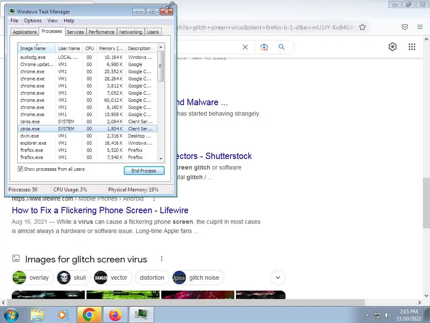This screenshot has width=430, height=323.
Task: Switch to the Performance tab
Action: 102,32
